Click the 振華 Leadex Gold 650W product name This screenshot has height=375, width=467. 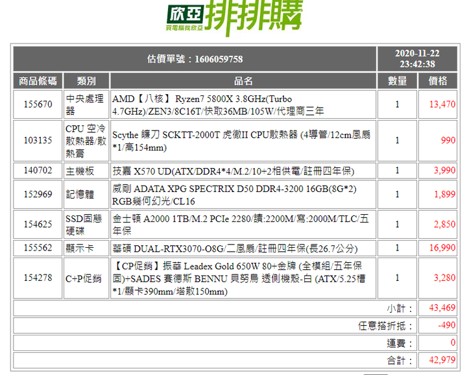pos(239,278)
